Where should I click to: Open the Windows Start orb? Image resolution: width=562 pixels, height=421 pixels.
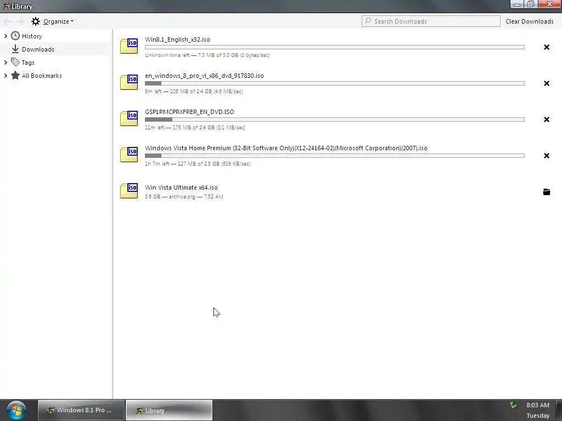click(x=16, y=410)
